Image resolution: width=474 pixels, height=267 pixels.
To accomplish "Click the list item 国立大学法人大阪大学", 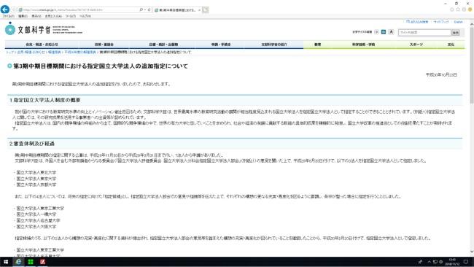I will click(x=36, y=226).
